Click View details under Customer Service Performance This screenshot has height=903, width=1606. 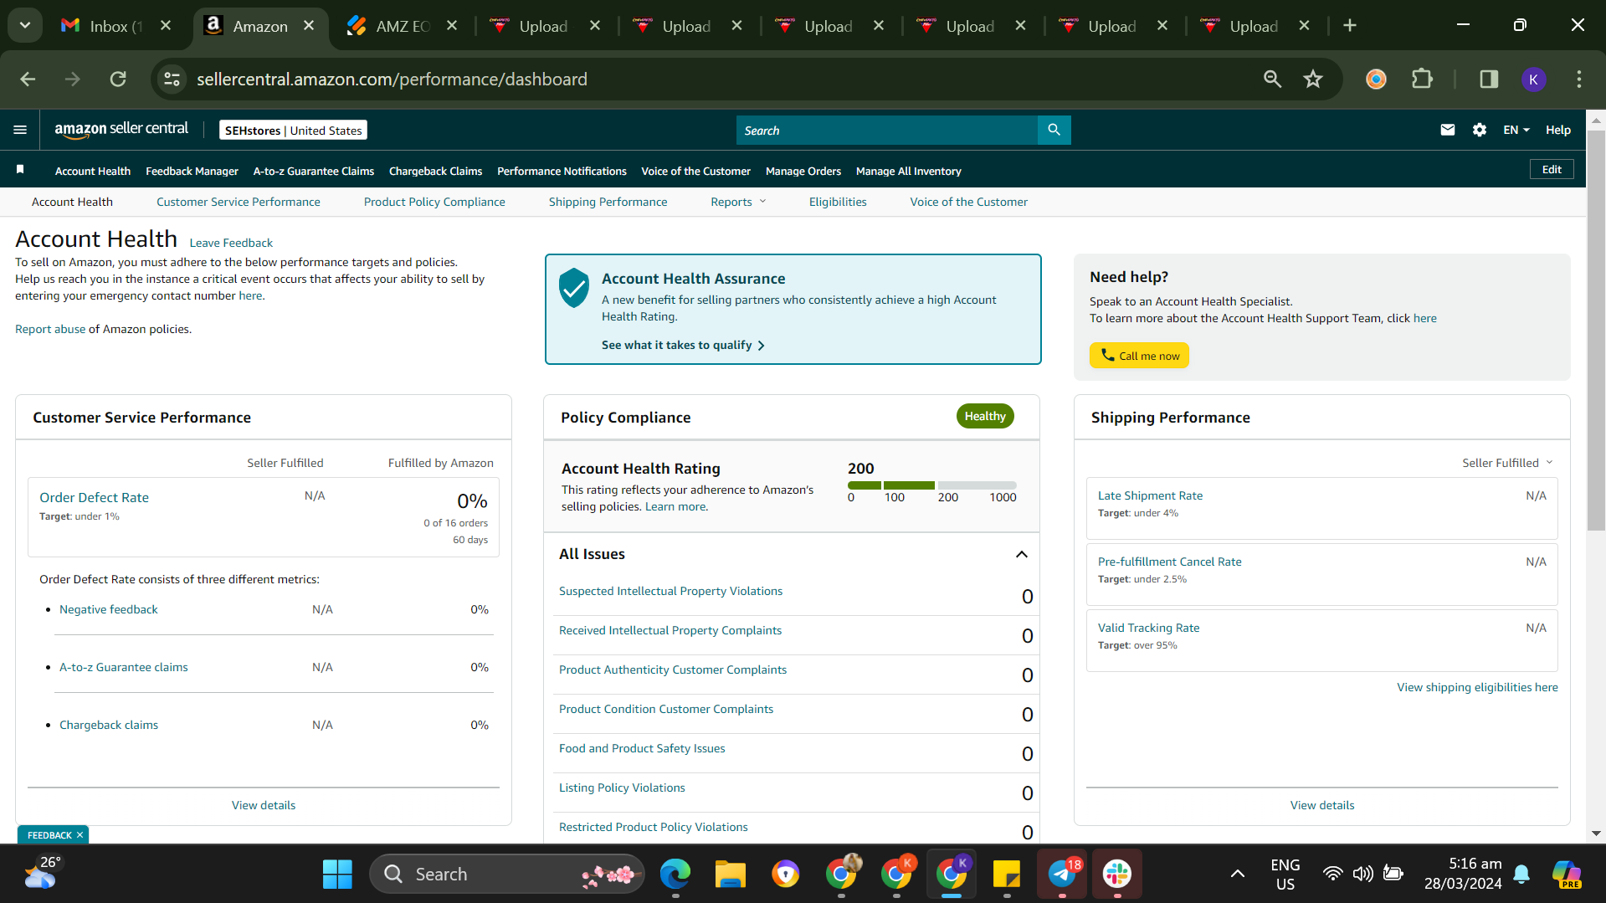coord(264,805)
